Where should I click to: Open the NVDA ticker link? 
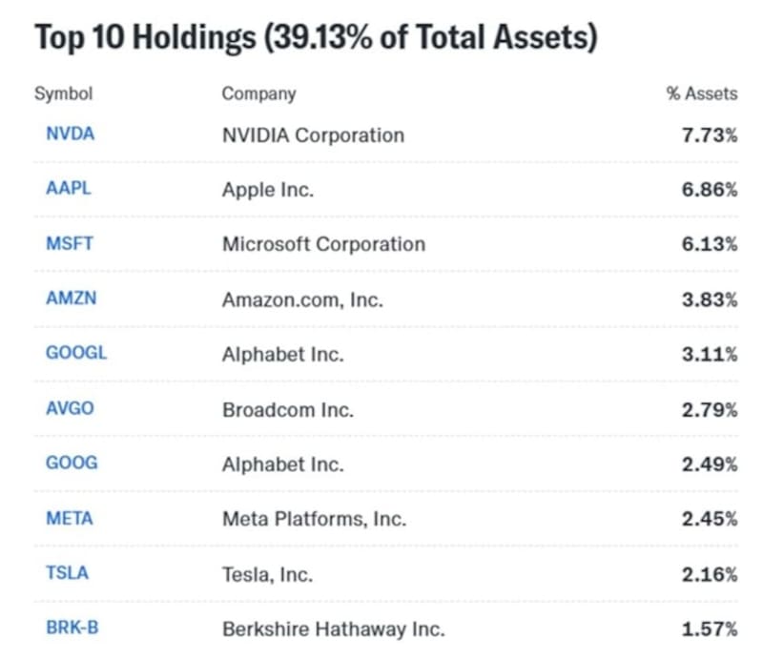coord(70,134)
